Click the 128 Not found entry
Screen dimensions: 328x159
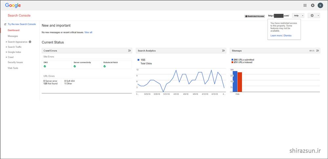pos(51,83)
